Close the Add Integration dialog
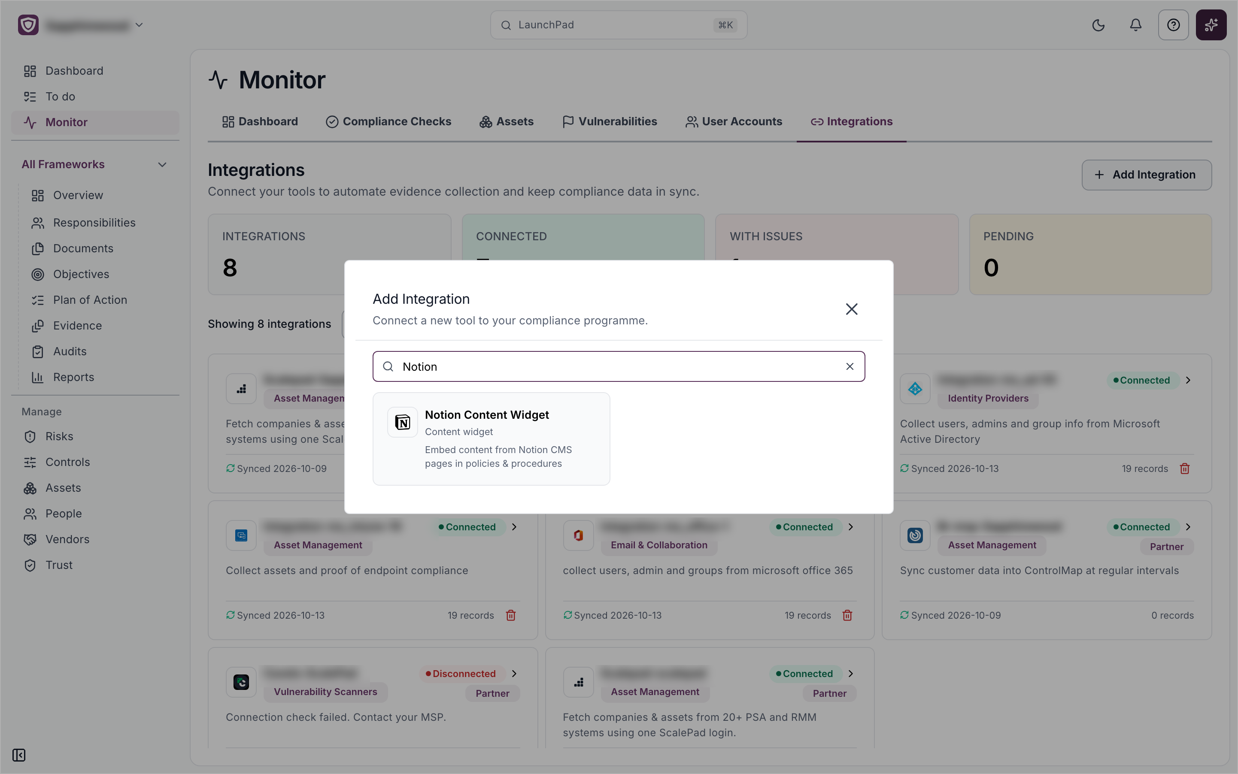 coord(851,309)
